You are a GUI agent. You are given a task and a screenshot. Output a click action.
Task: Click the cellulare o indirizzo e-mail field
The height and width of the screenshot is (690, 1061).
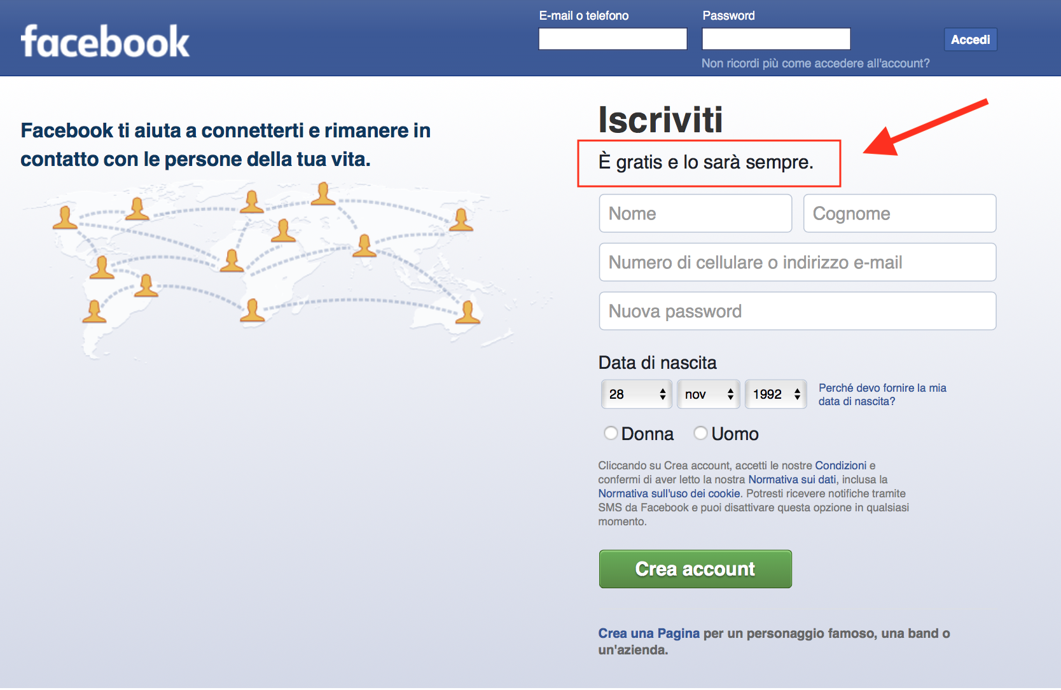[797, 262]
